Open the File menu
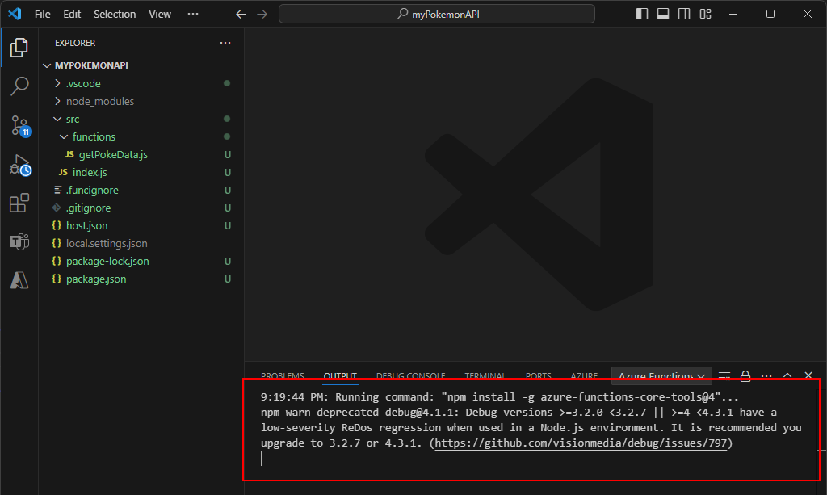This screenshot has width=827, height=495. click(43, 15)
